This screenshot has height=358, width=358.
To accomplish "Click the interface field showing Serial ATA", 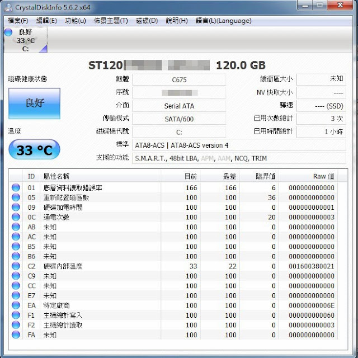I will pyautogui.click(x=179, y=106).
